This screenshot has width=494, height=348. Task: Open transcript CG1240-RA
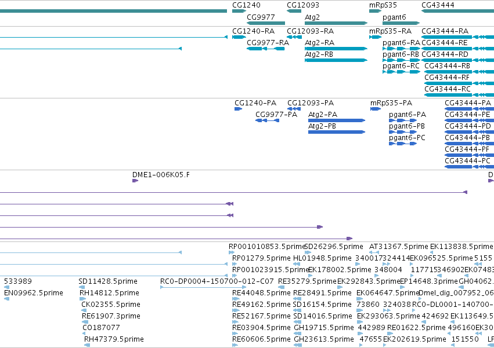pyautogui.click(x=239, y=37)
